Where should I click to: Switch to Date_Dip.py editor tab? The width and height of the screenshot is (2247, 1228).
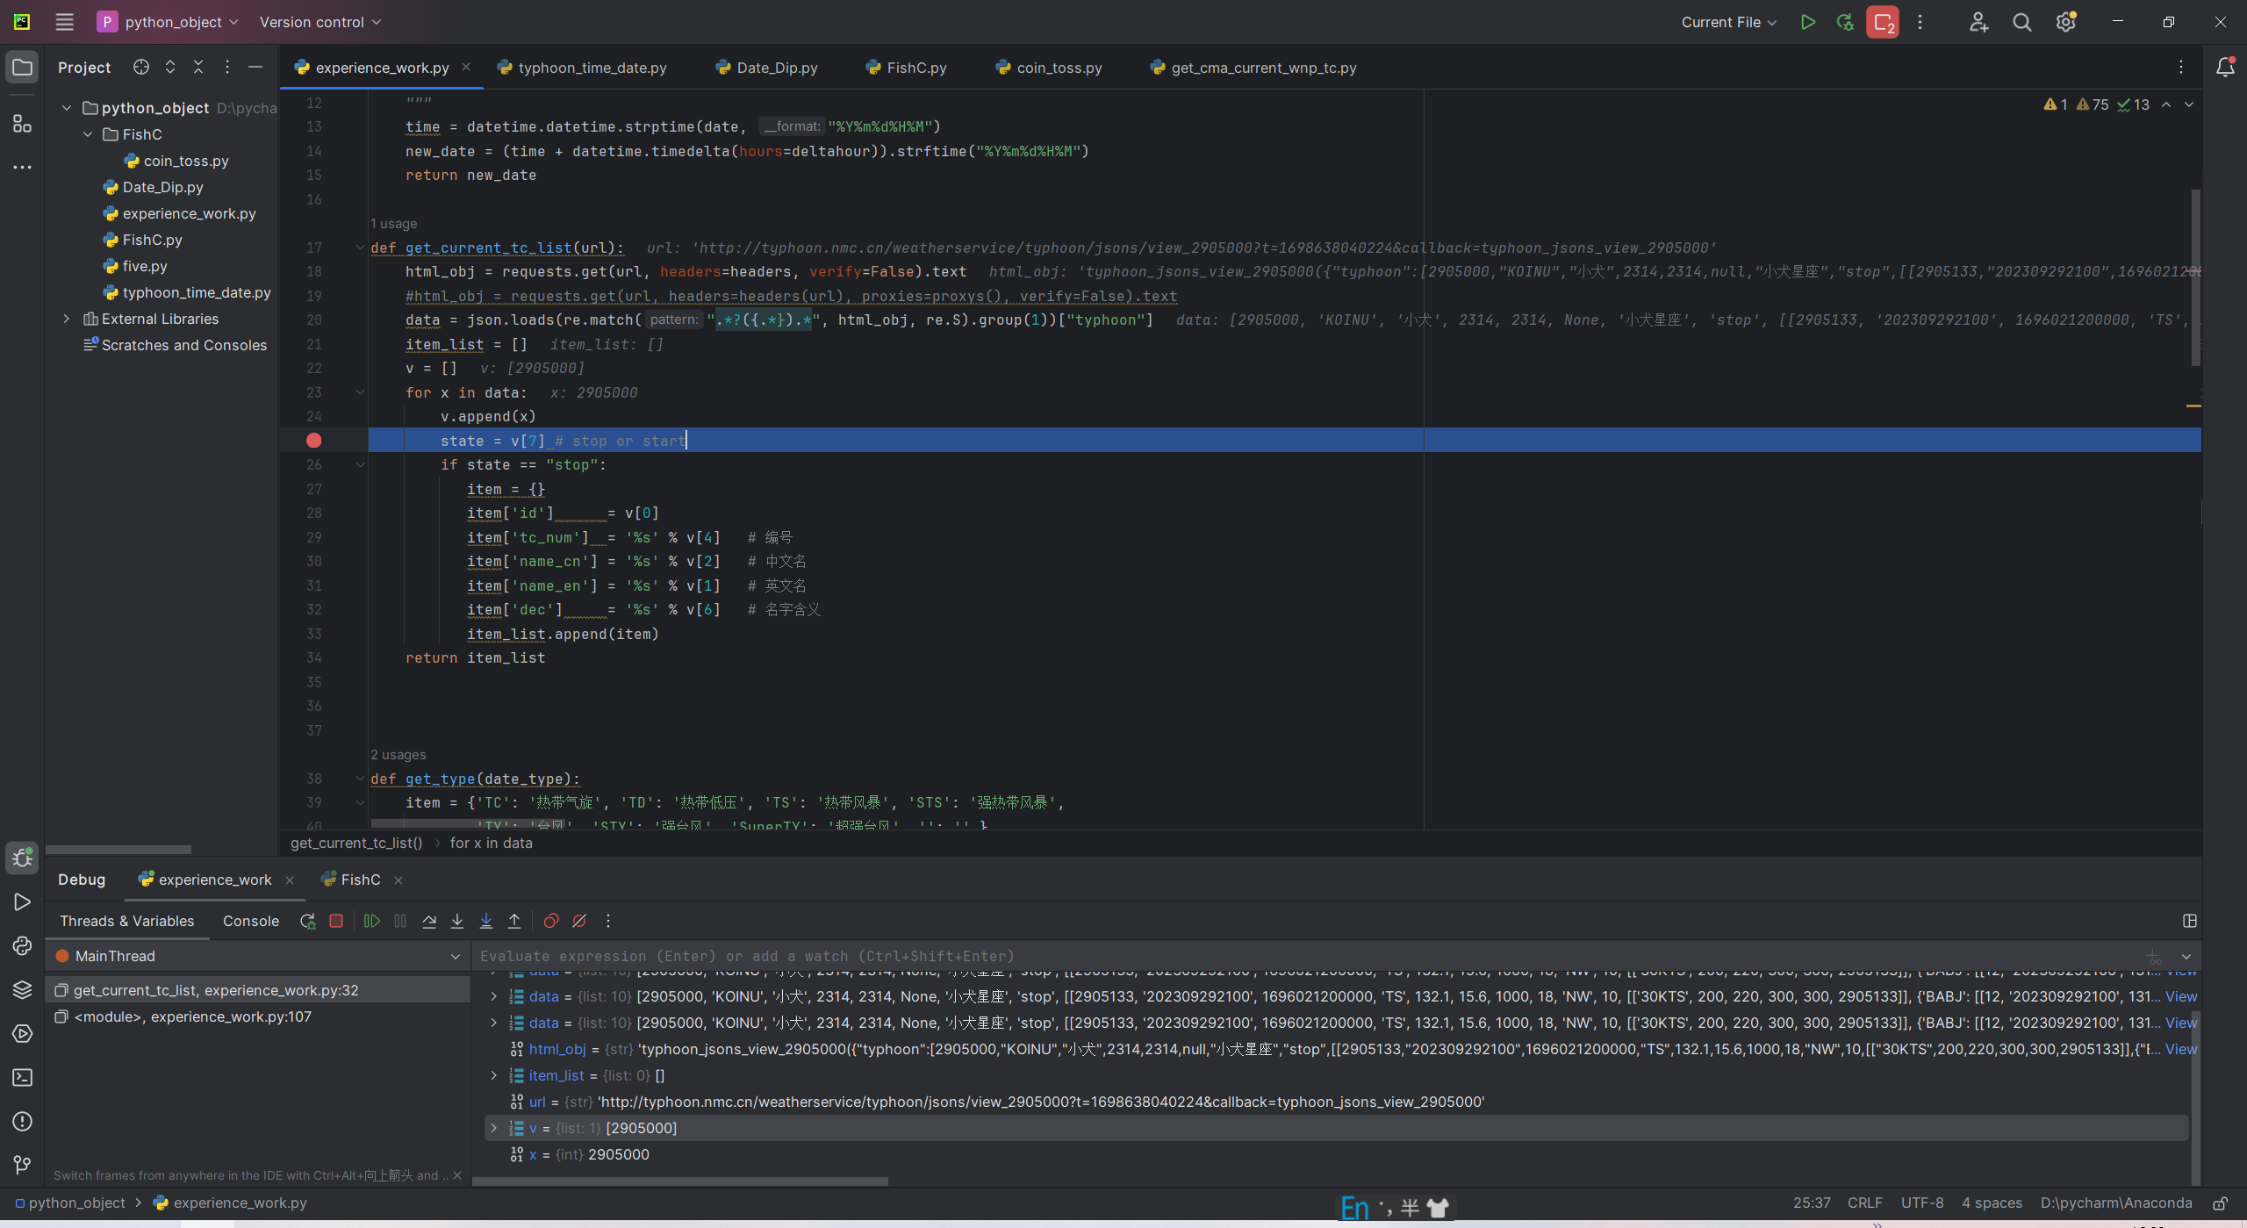pos(767,68)
